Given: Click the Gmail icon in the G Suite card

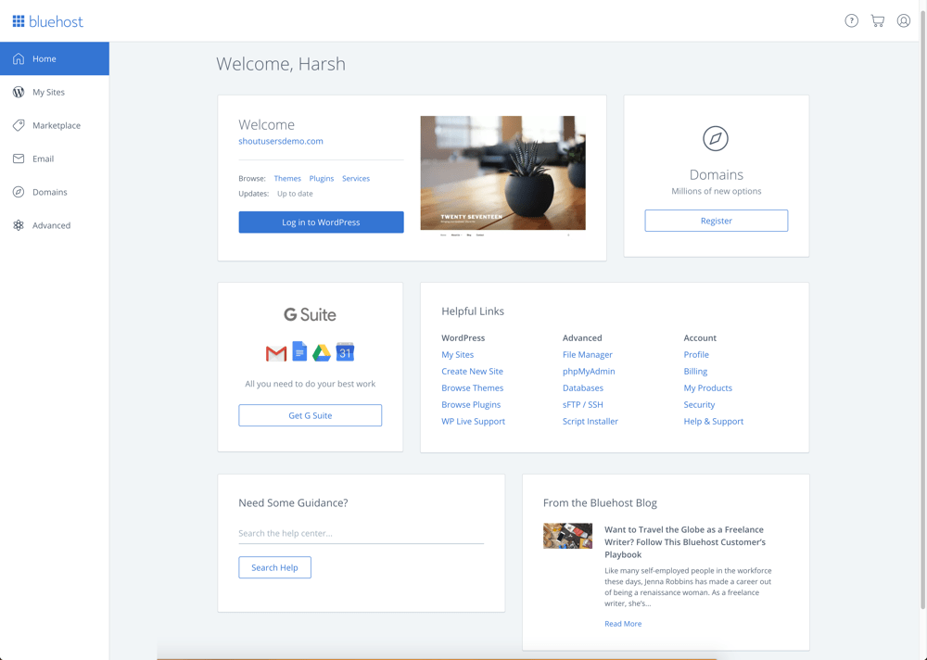Looking at the screenshot, I should [275, 352].
